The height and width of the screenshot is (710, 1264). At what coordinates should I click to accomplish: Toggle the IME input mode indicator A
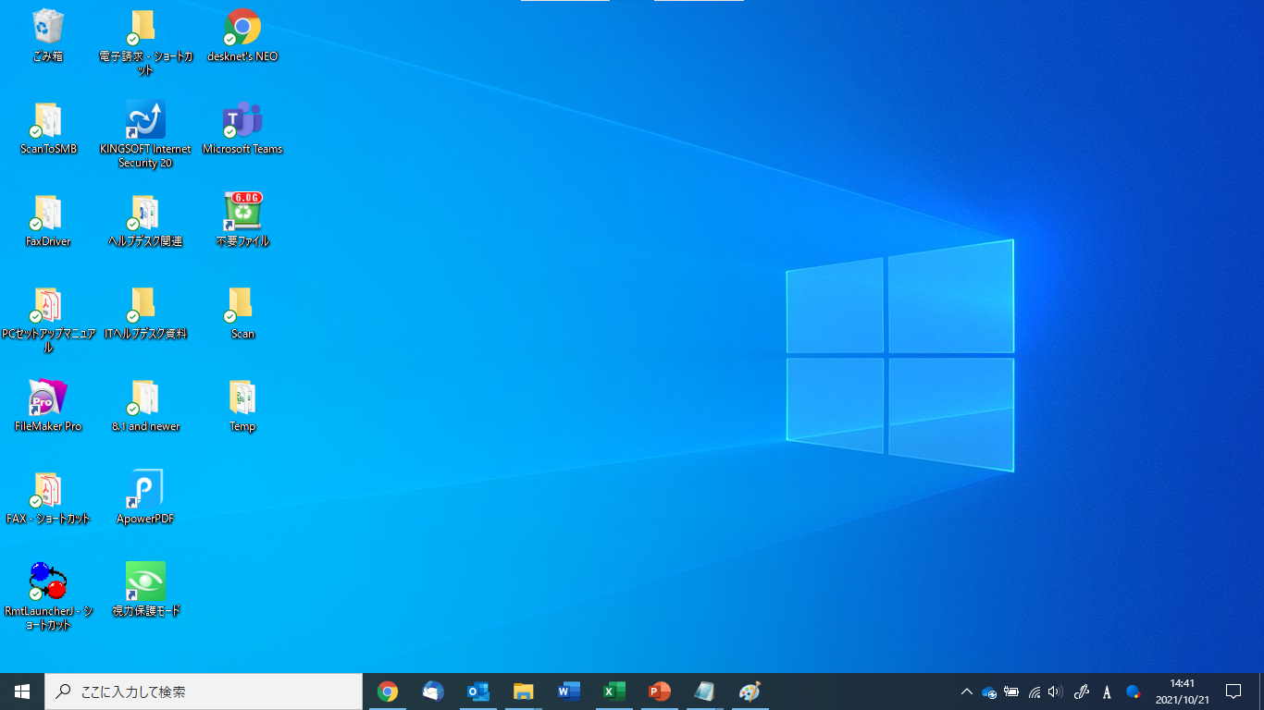[x=1107, y=692]
